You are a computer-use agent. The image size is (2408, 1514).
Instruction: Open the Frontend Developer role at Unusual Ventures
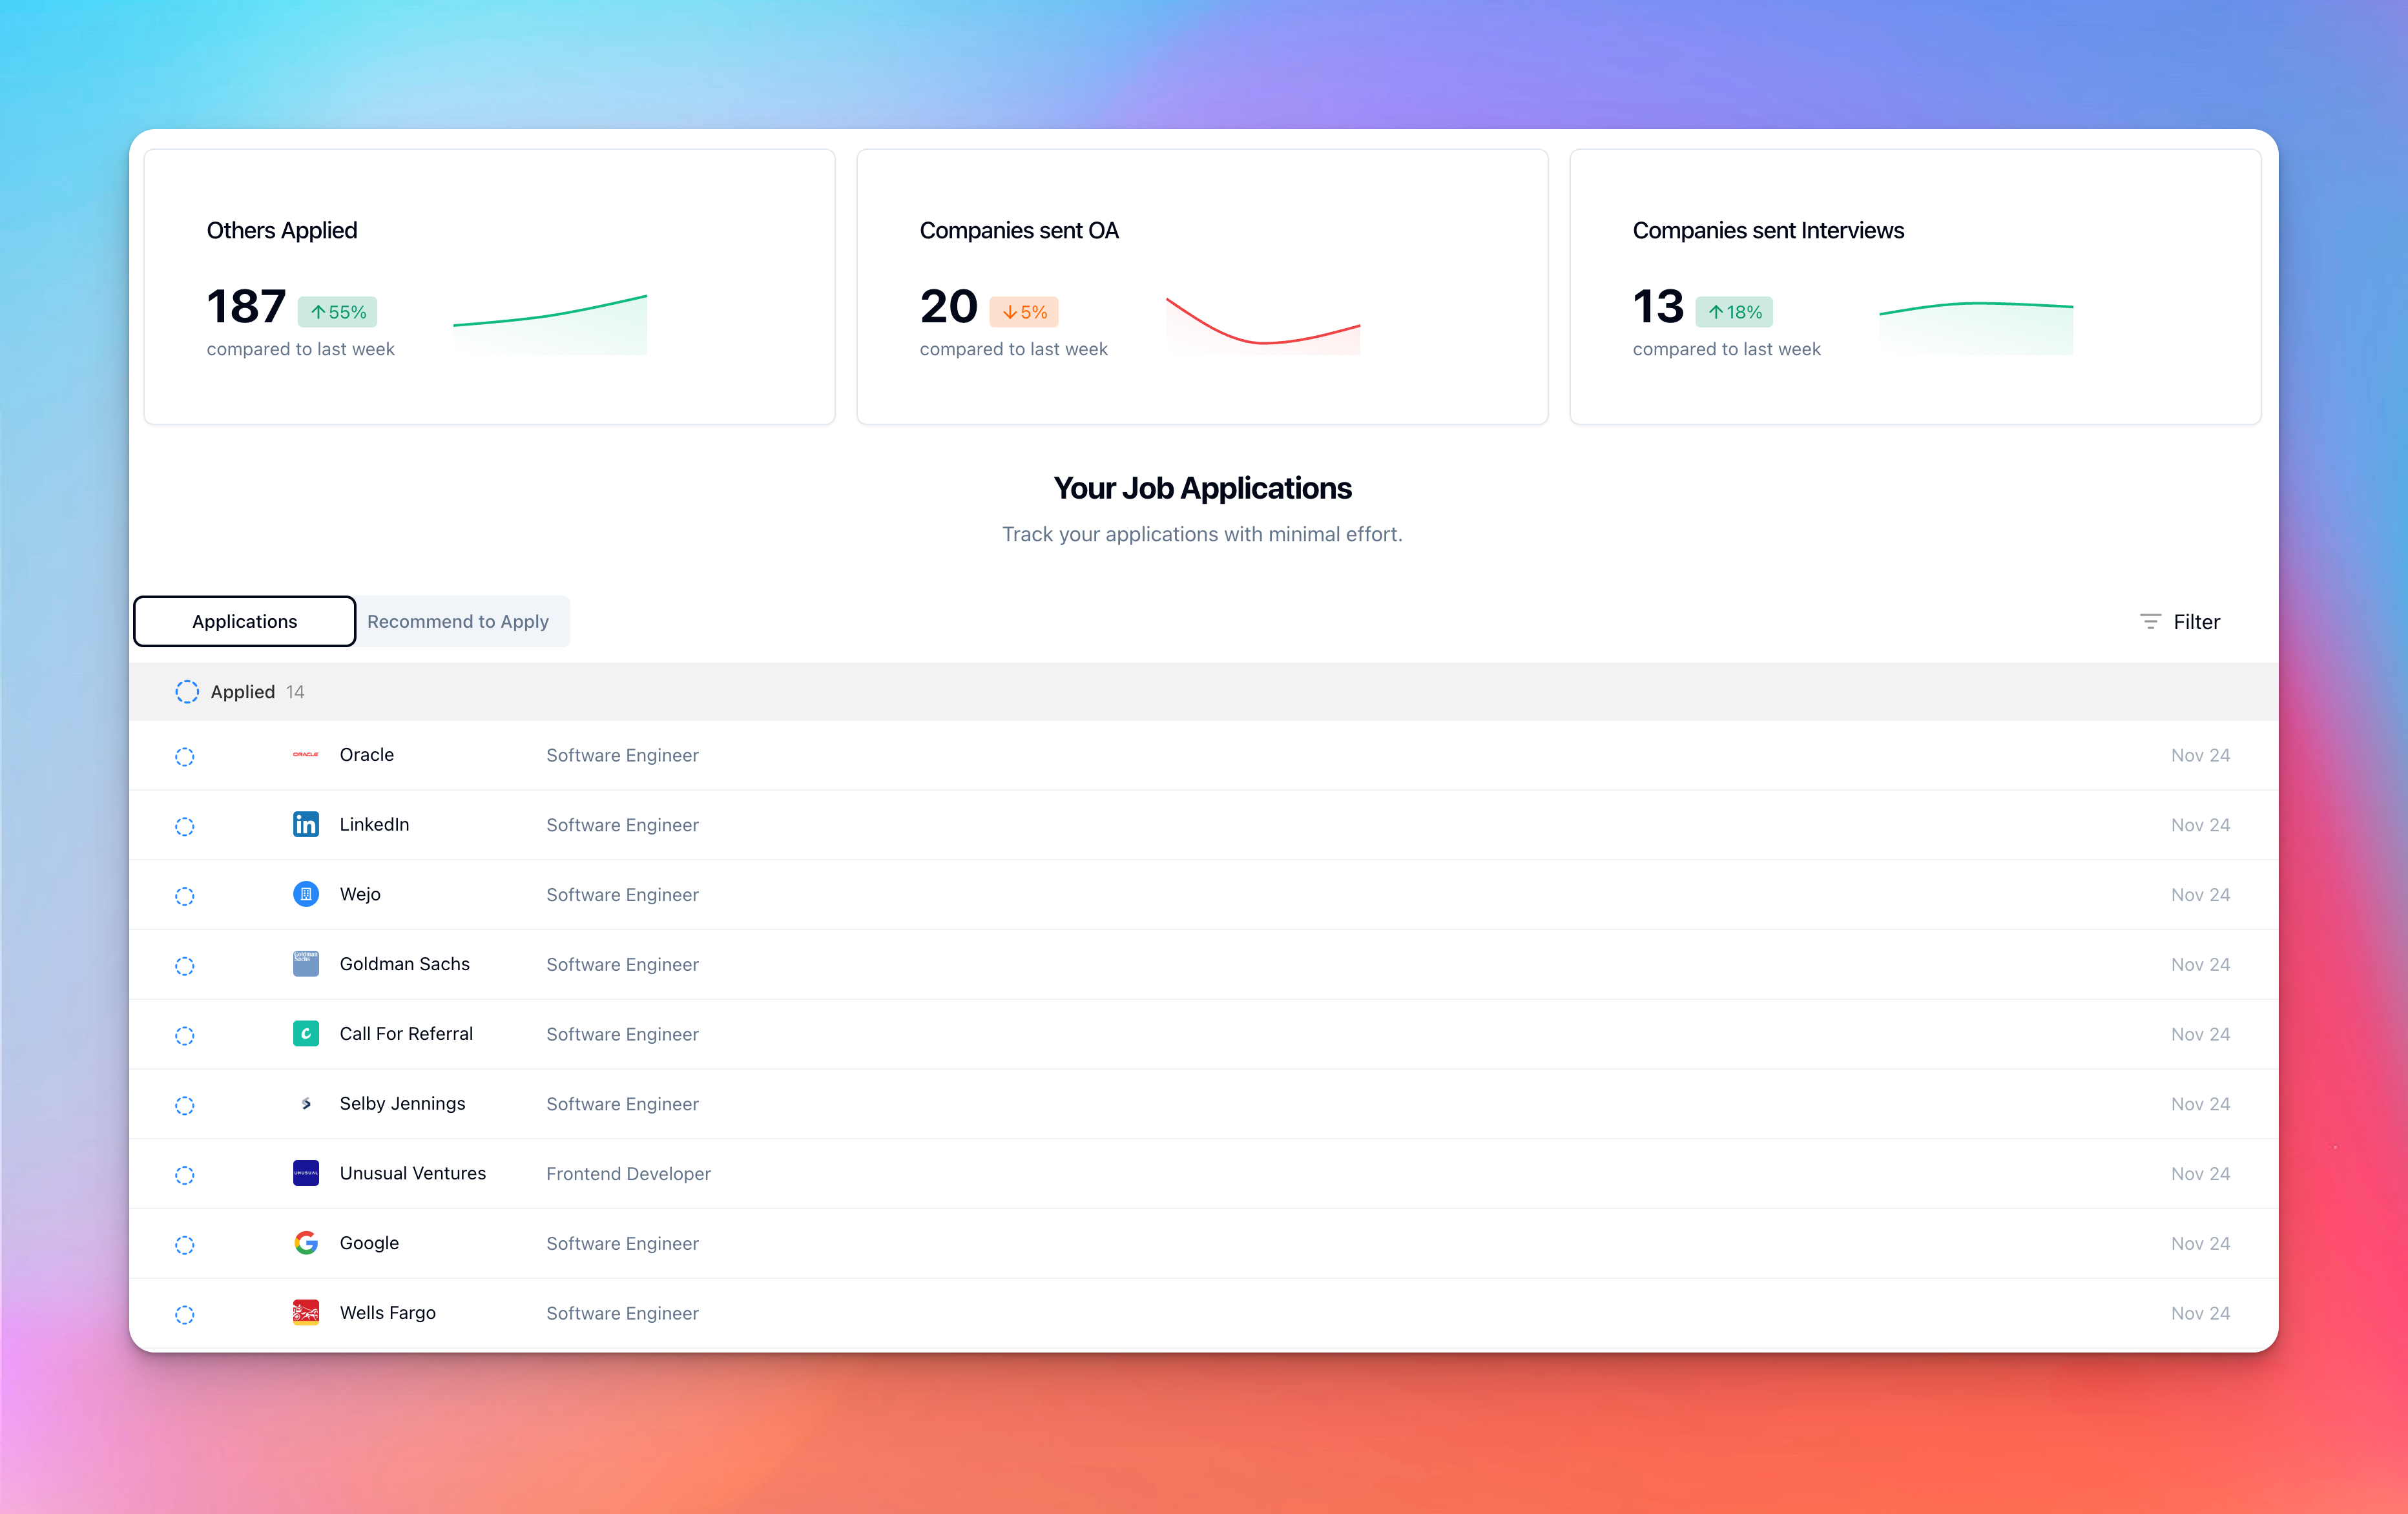point(628,1173)
